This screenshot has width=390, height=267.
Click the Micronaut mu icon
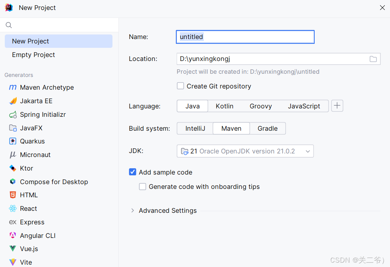tap(13, 155)
